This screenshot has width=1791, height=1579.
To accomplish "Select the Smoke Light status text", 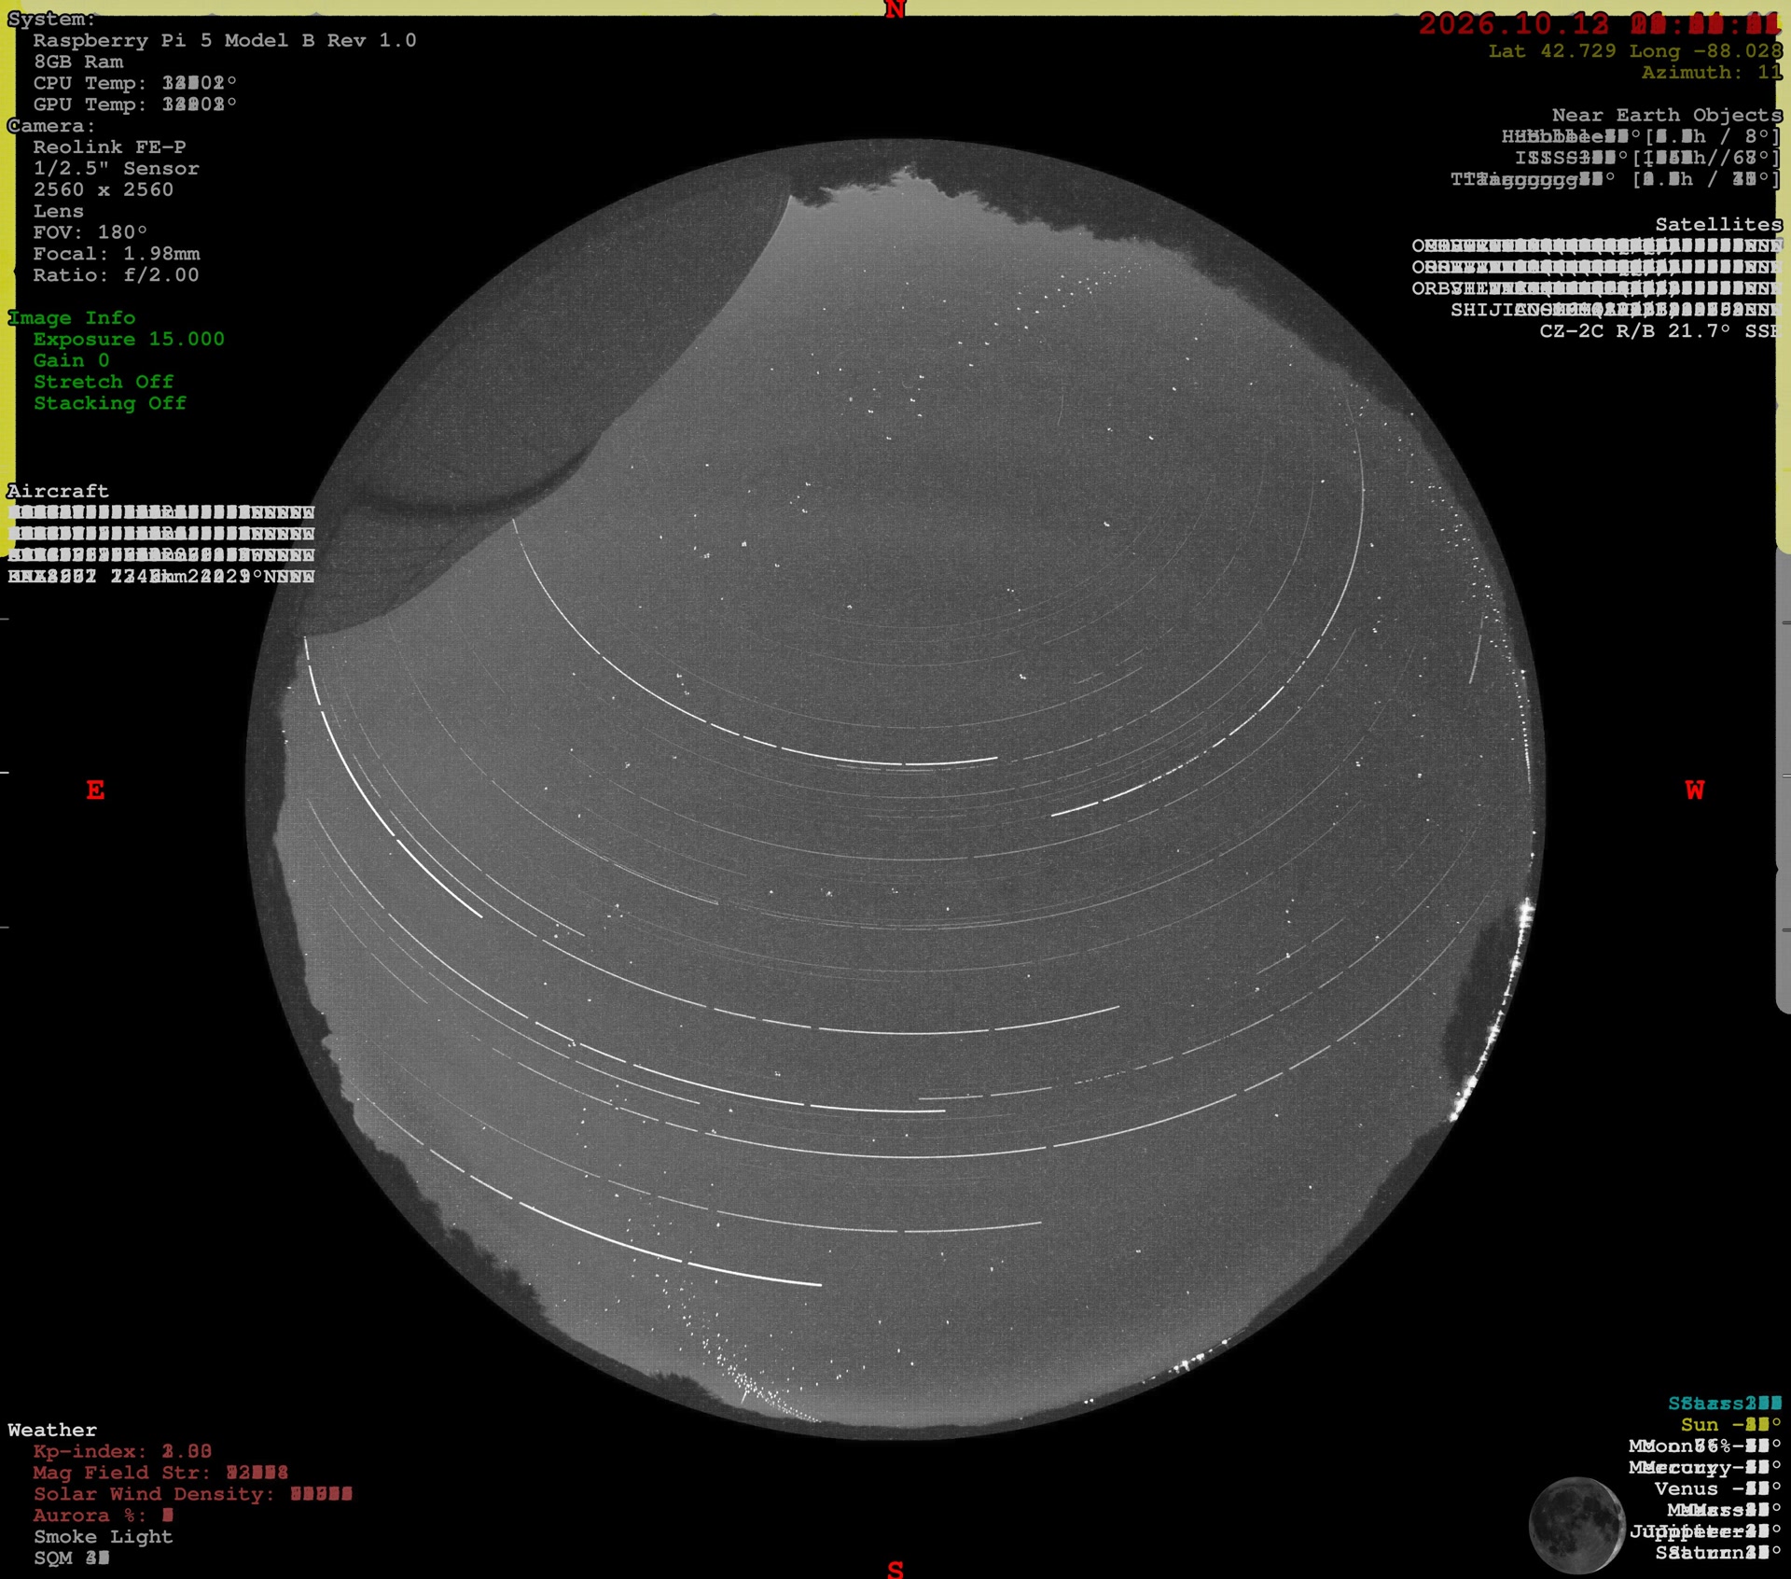I will coord(104,1536).
